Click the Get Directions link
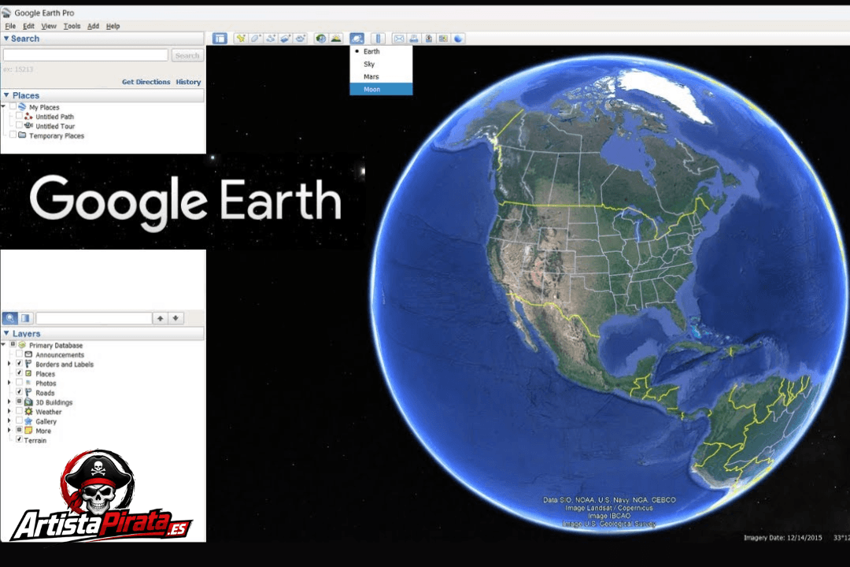The width and height of the screenshot is (850, 567). click(146, 82)
